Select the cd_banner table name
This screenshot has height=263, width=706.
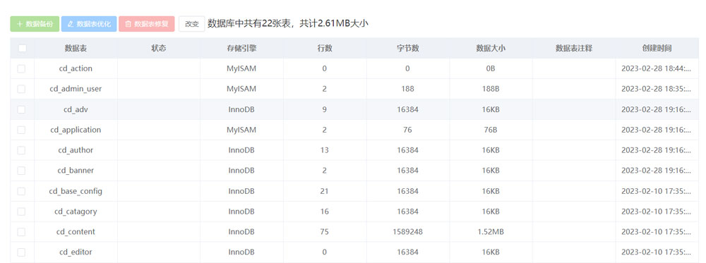(76, 171)
